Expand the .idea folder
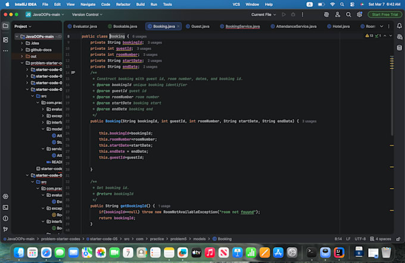The width and height of the screenshot is (405, 263). coord(22,43)
